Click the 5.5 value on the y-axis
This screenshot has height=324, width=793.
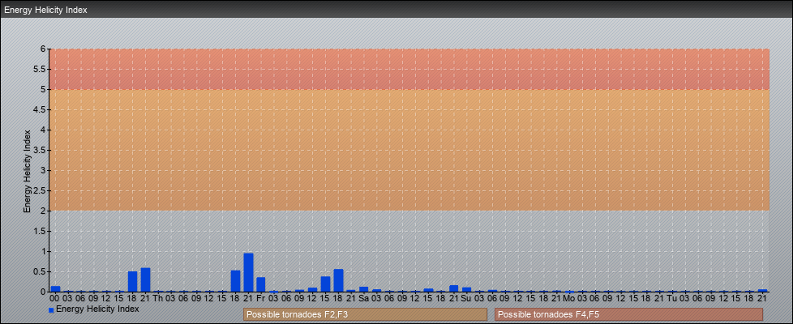tap(41, 69)
